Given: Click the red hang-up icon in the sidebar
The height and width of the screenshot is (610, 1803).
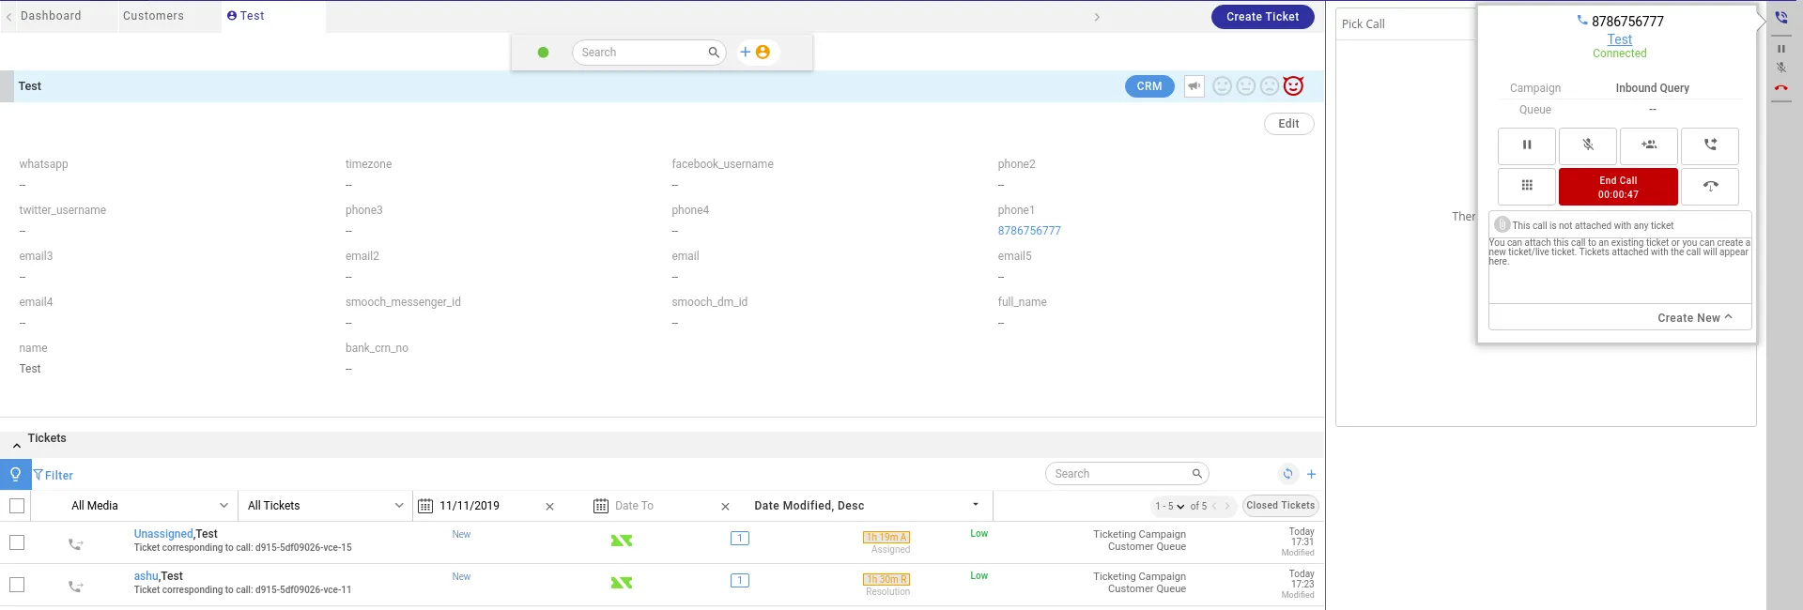Looking at the screenshot, I should click(1781, 87).
